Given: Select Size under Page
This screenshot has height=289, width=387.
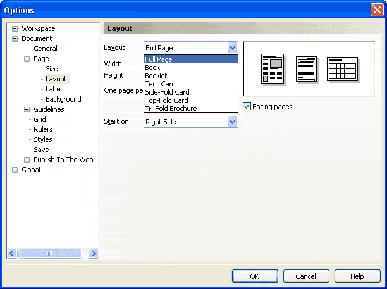Looking at the screenshot, I should pos(52,69).
